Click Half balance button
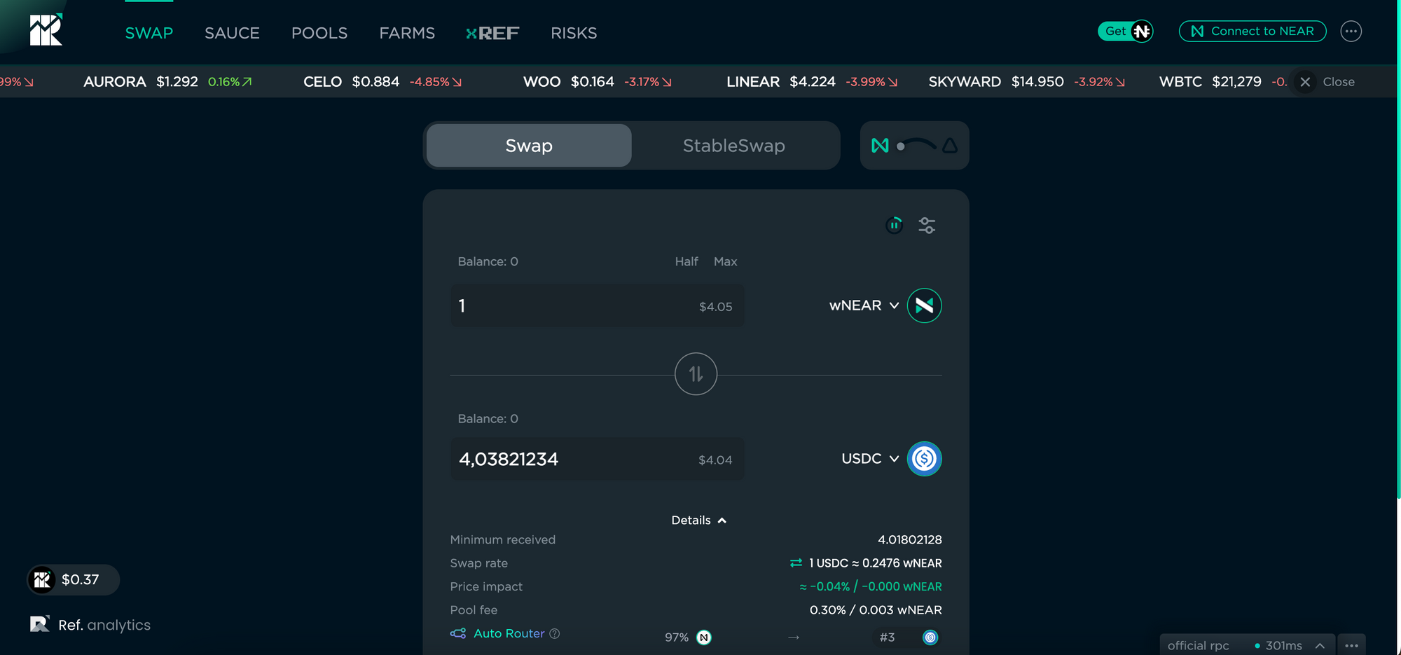 pyautogui.click(x=686, y=261)
